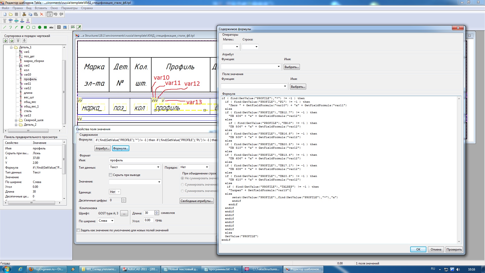This screenshot has height=273, width=485.
Task: Select the hollow circle drawing tool
Action: point(28,27)
